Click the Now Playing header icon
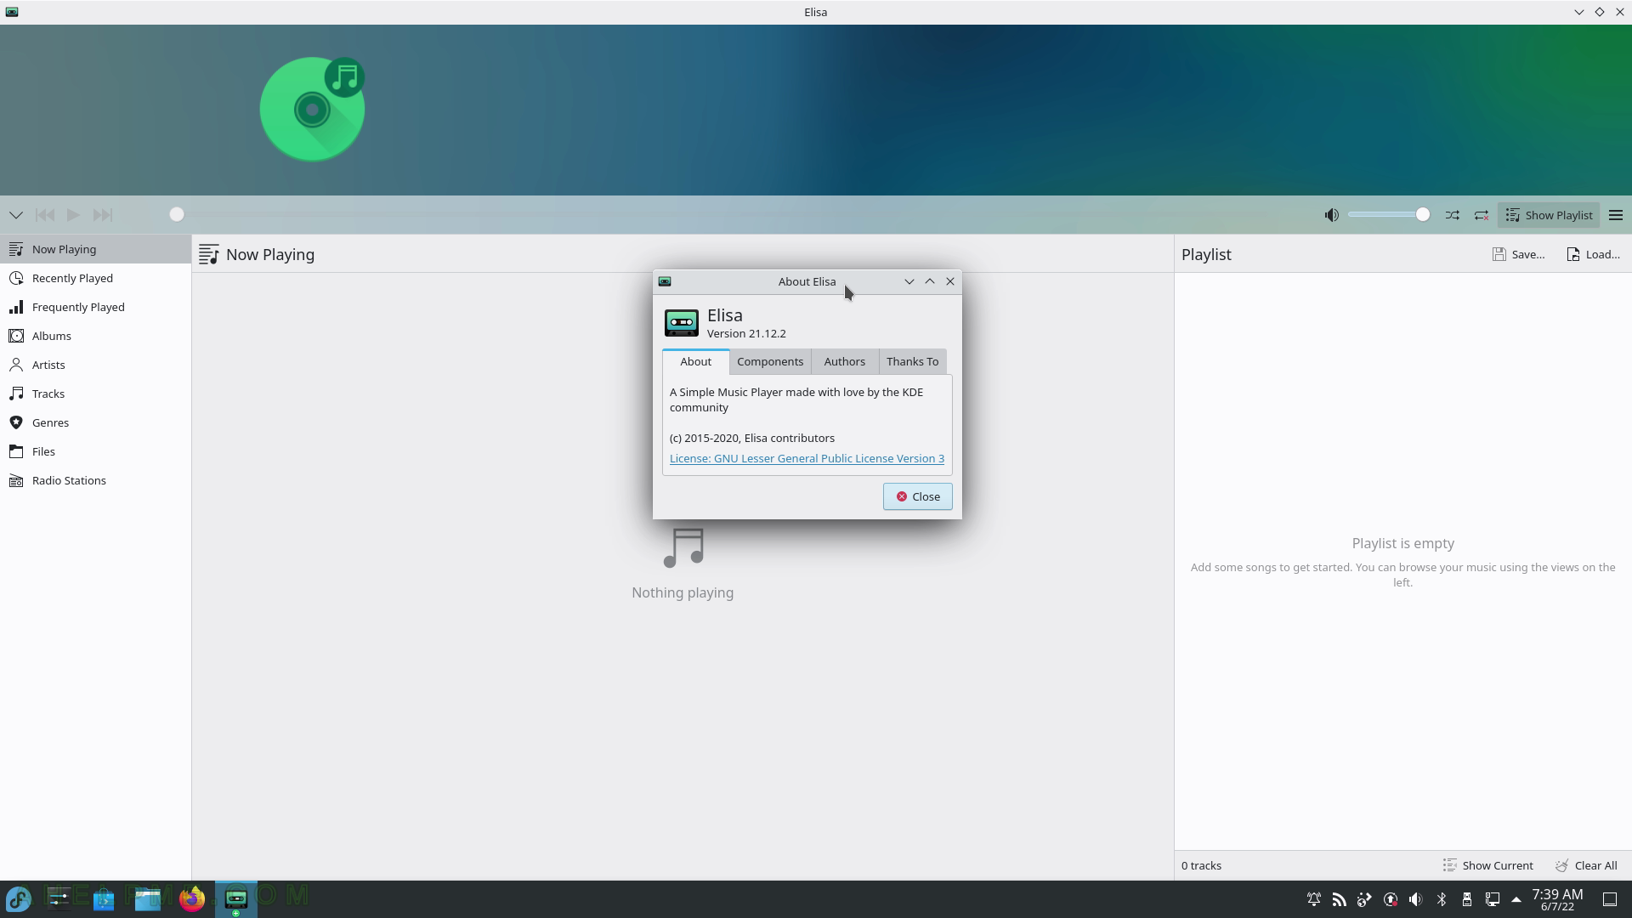The image size is (1632, 918). 209,254
